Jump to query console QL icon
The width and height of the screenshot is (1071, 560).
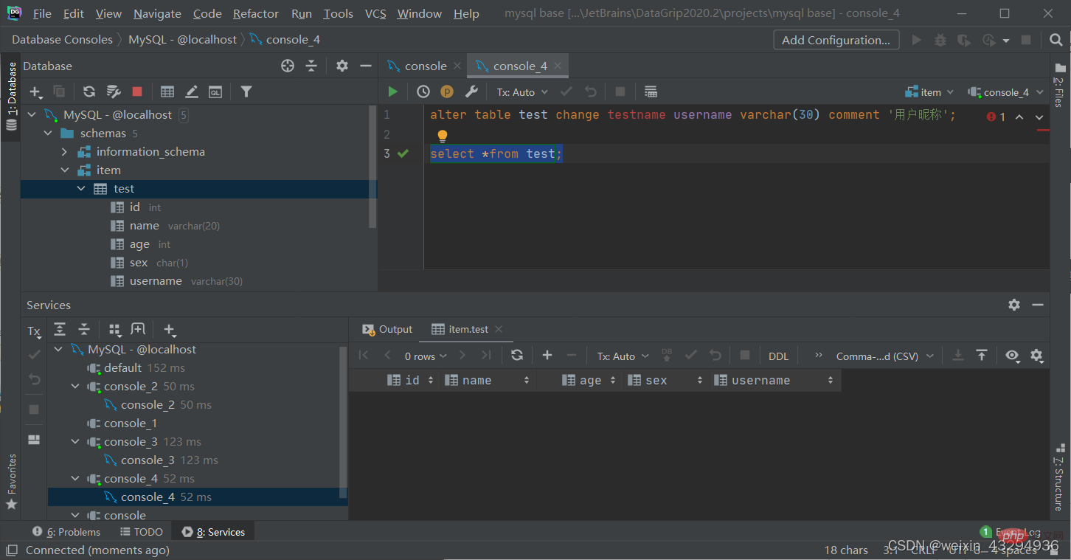coord(215,91)
